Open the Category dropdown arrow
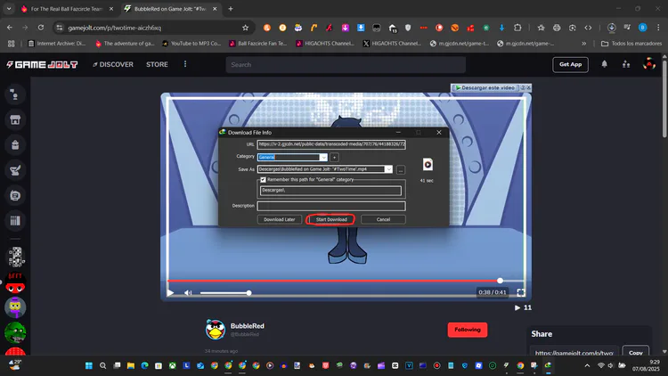 click(323, 158)
